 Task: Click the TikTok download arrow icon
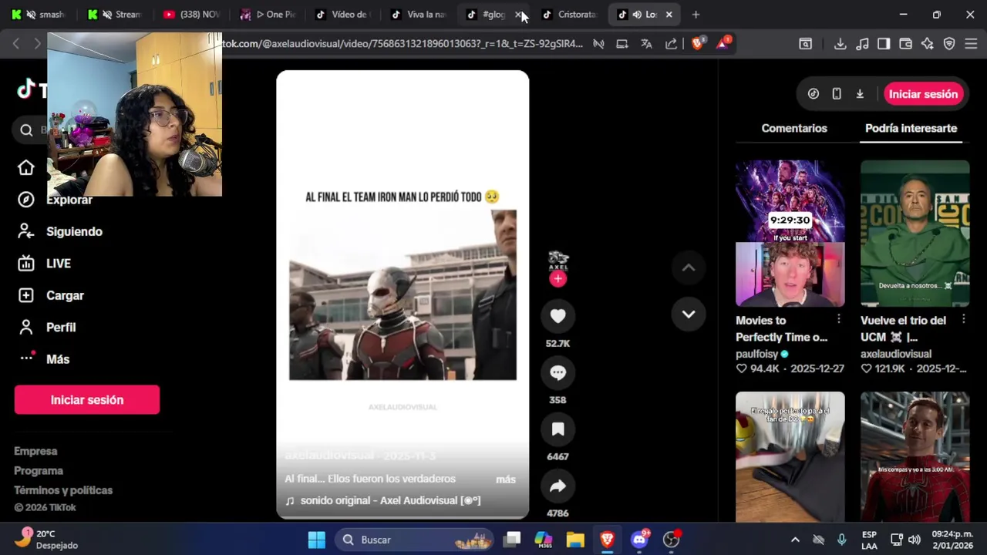pyautogui.click(x=860, y=94)
